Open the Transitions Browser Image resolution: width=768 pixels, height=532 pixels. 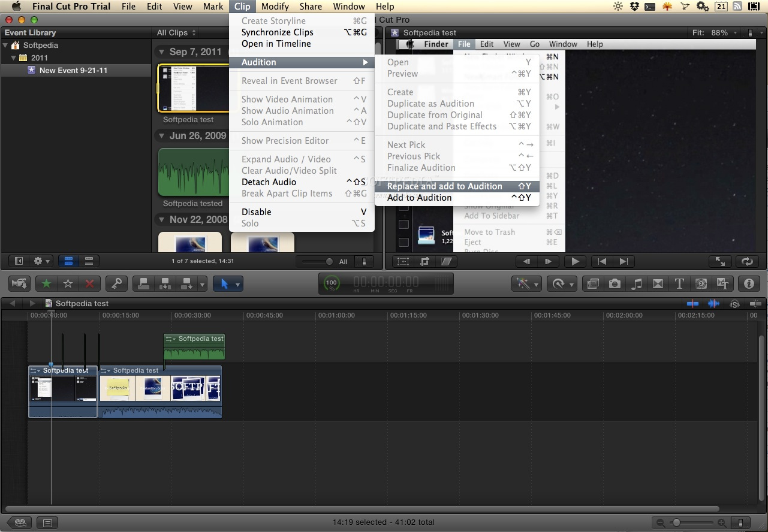[658, 283]
